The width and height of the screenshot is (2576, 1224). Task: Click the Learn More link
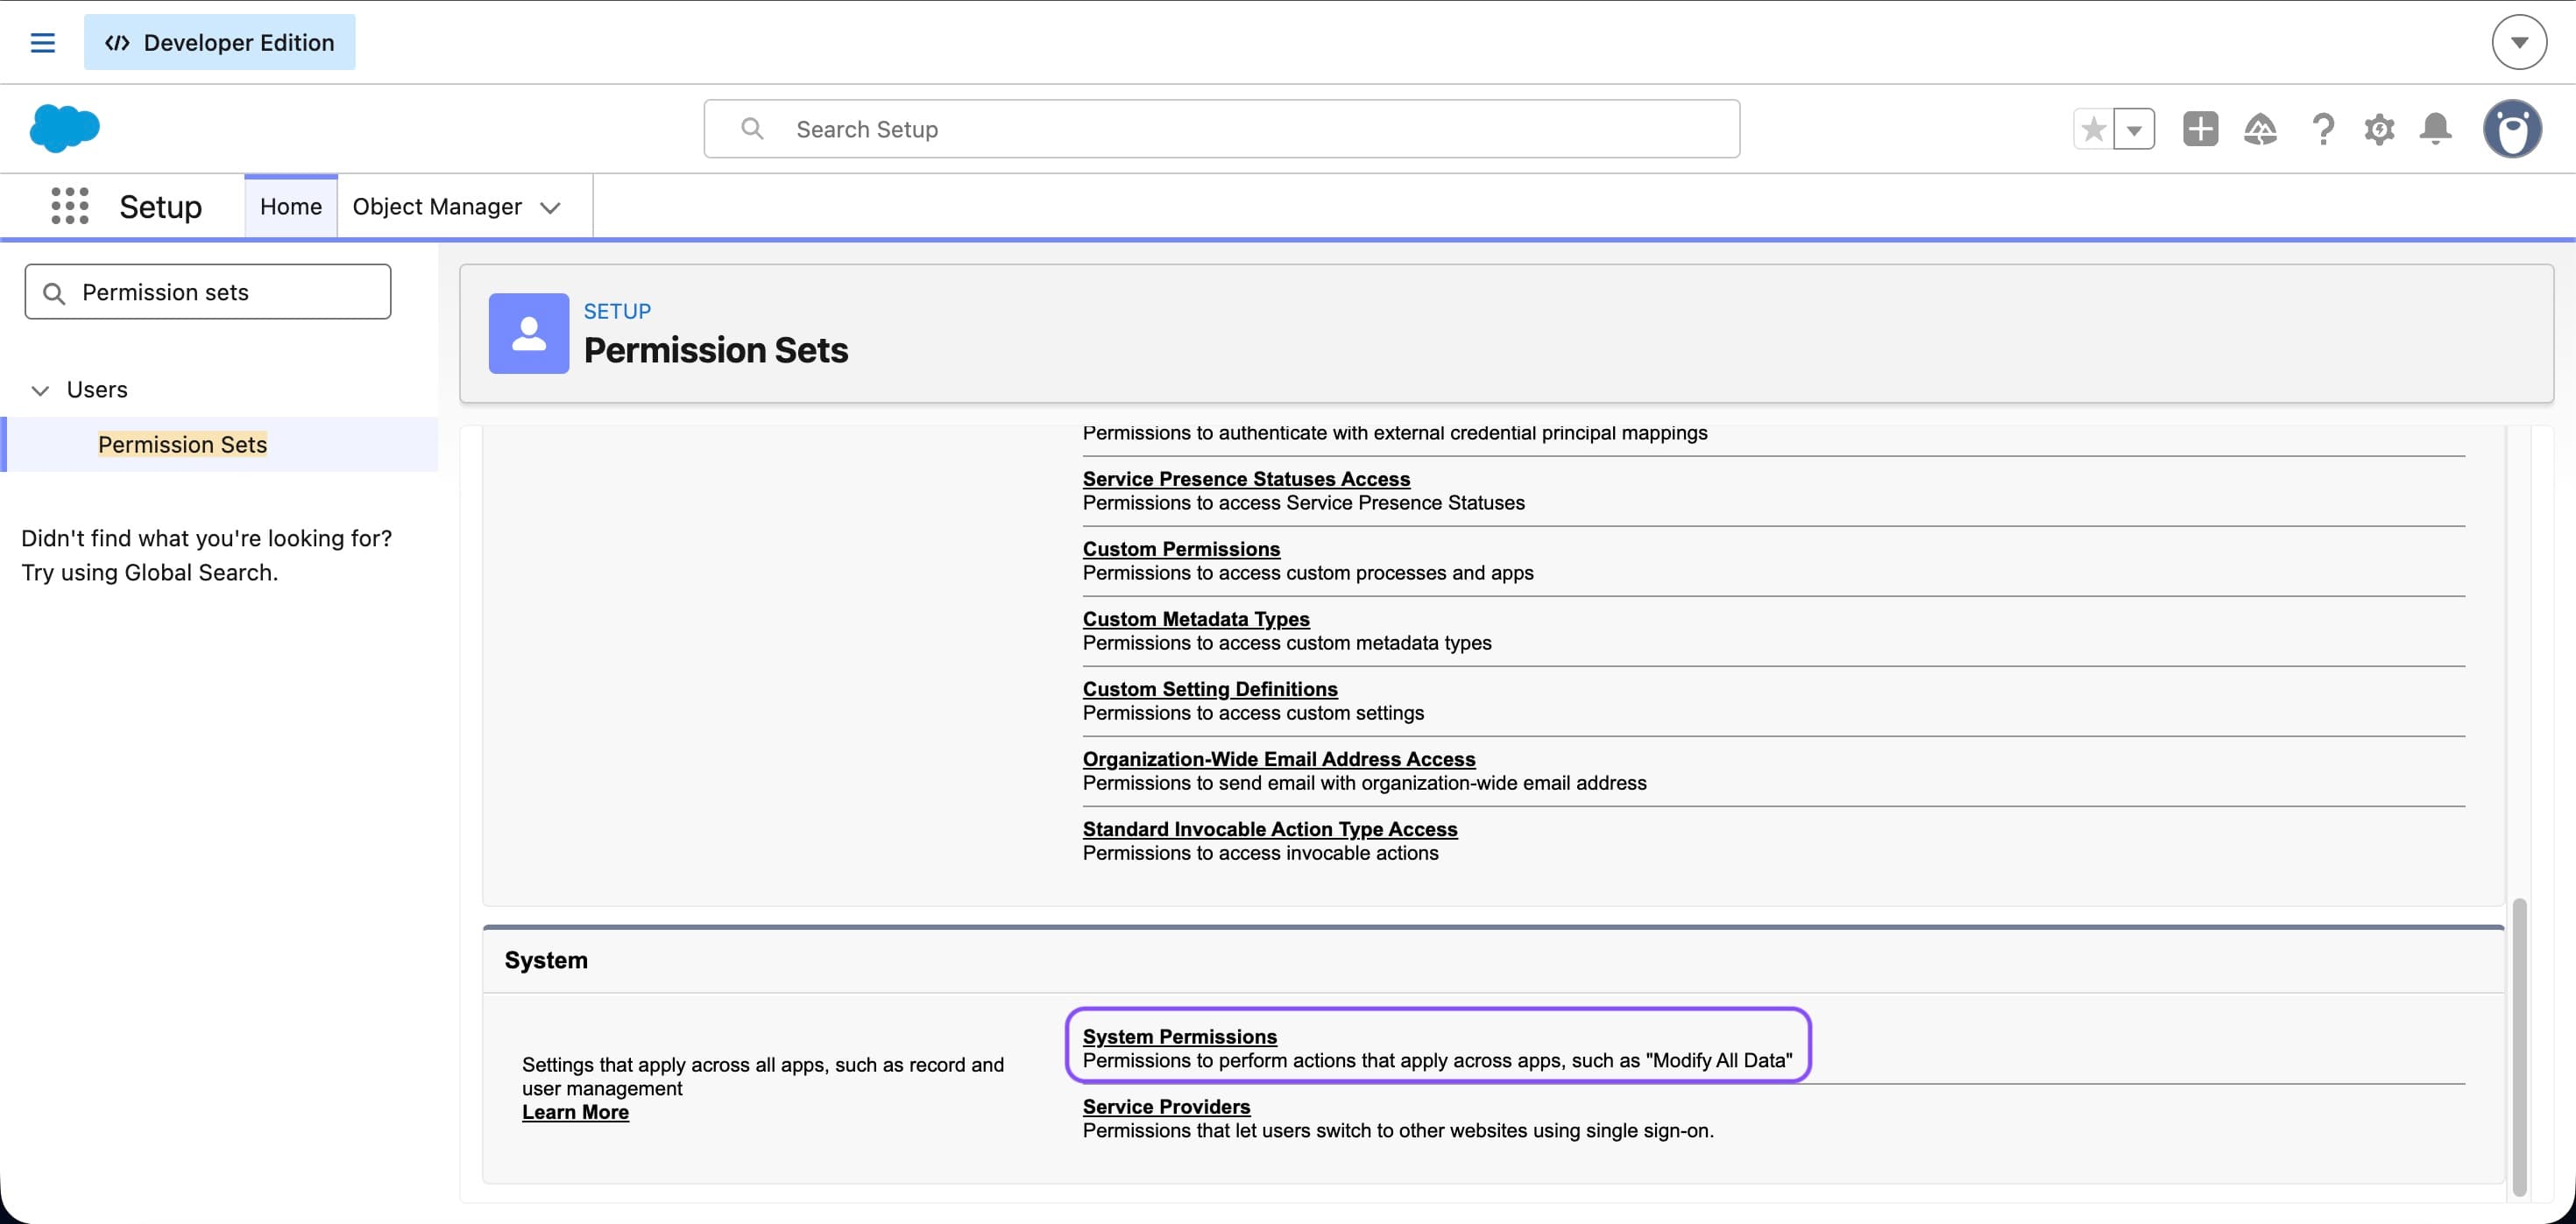(575, 1112)
